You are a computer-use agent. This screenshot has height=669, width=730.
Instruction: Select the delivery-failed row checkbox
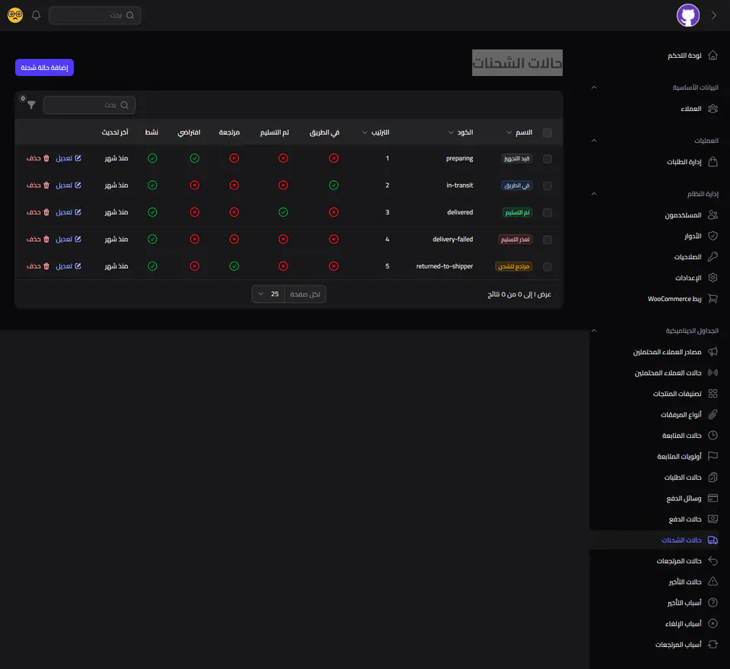(547, 239)
